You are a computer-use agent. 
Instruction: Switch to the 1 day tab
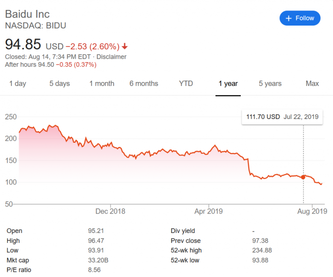point(18,83)
